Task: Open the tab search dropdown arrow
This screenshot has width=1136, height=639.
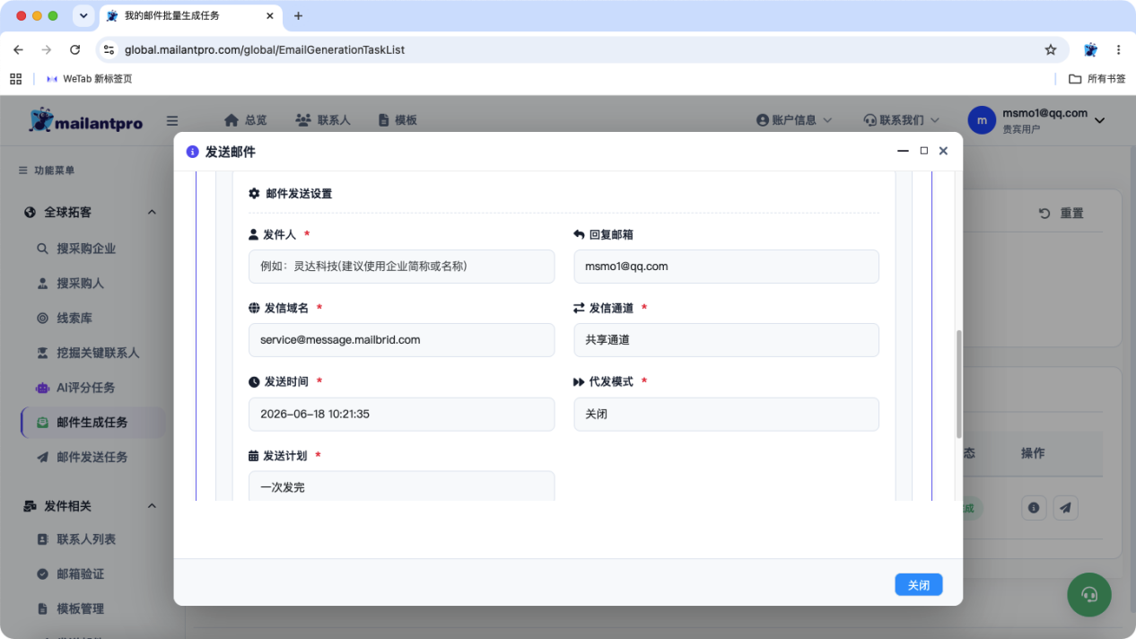Action: 83,16
